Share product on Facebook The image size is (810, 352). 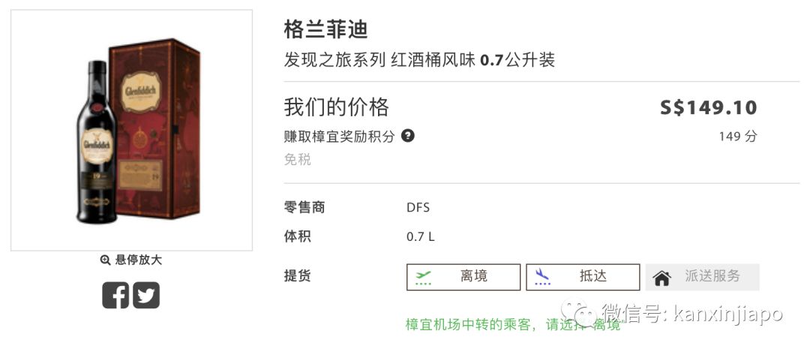[115, 294]
